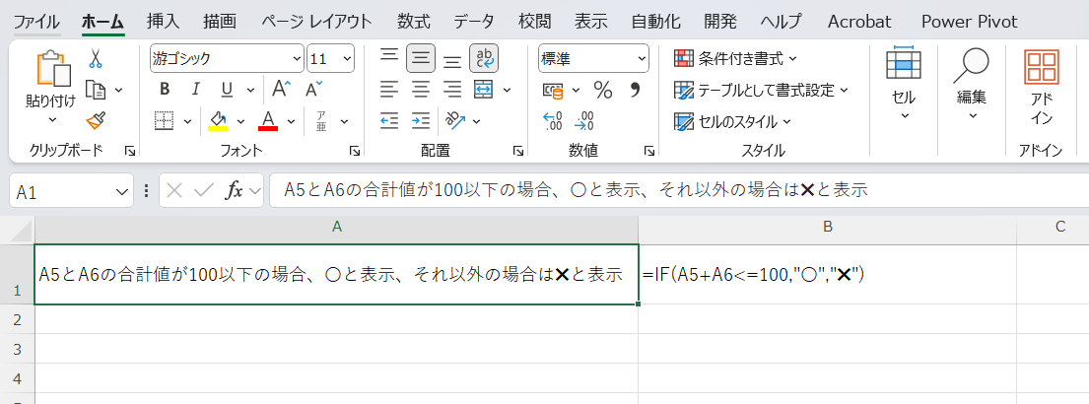1089x404 pixels.
Task: Open the alignment (配置) dialog launcher
Action: pyautogui.click(x=517, y=151)
